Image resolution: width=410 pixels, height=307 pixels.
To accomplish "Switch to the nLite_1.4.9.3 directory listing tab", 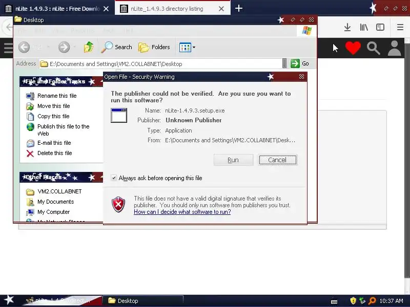I will [168, 9].
